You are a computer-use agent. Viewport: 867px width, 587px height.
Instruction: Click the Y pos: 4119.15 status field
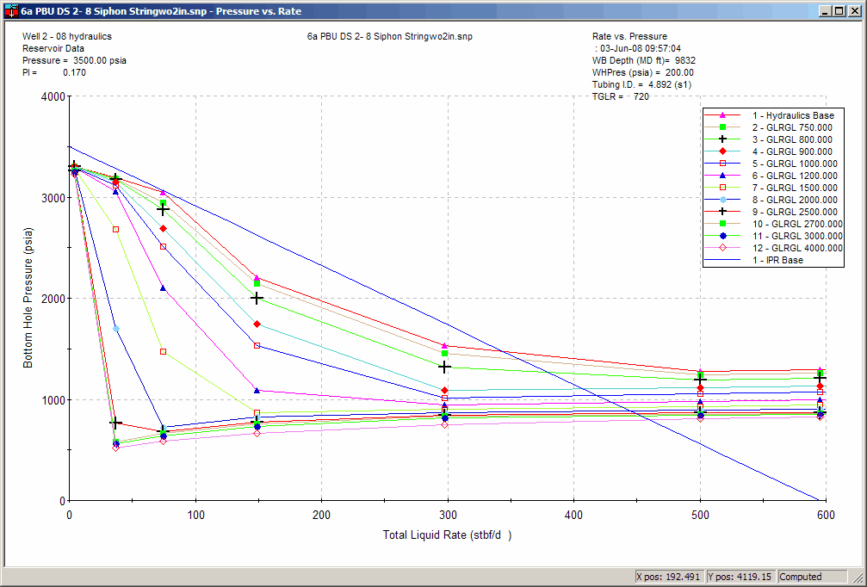pos(741,577)
